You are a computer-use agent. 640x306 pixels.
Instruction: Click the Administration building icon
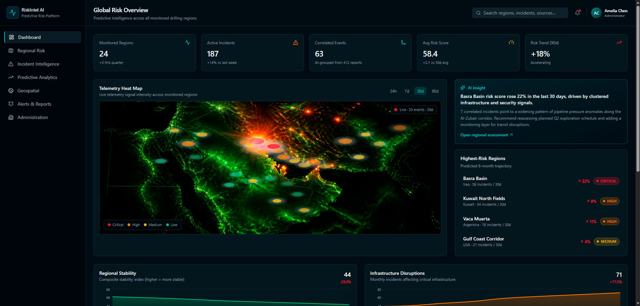point(11,117)
